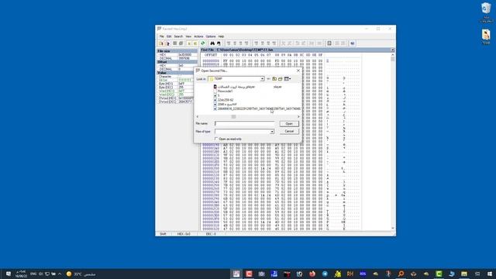Tick the Open as read-only checkbox
The image size is (496, 279).
[x=216, y=139]
